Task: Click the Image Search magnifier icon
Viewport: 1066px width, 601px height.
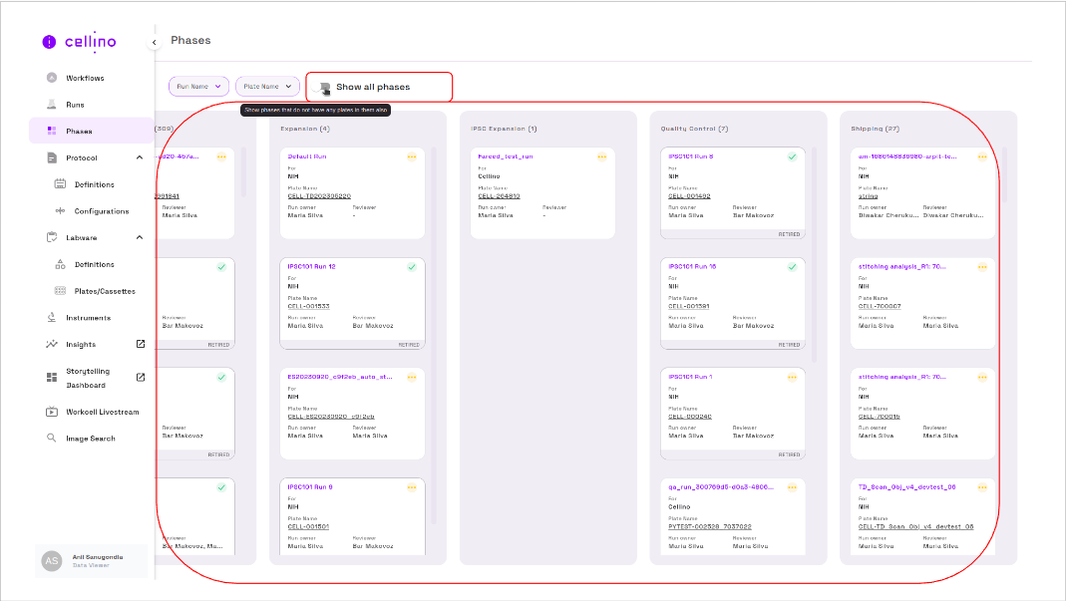Action: [x=52, y=439]
